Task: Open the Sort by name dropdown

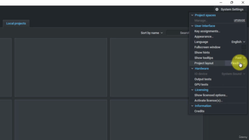Action: click(x=152, y=33)
